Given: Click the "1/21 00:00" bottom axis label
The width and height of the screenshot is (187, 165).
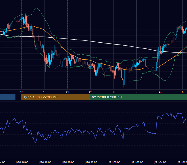Looking at the screenshot, I should tap(114, 163).
